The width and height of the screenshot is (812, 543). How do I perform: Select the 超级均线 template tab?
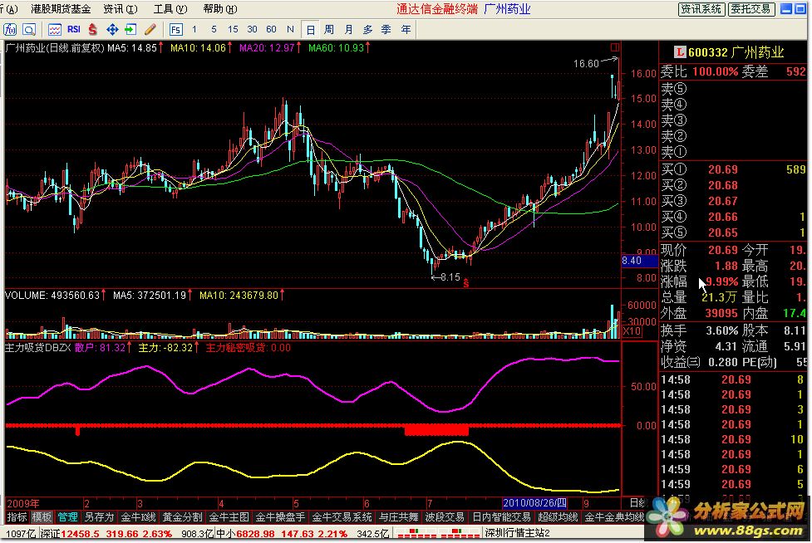(558, 516)
